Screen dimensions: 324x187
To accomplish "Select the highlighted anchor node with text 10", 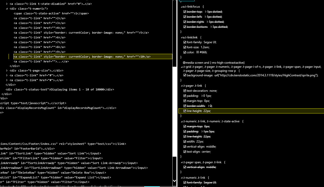I will click(x=93, y=57).
